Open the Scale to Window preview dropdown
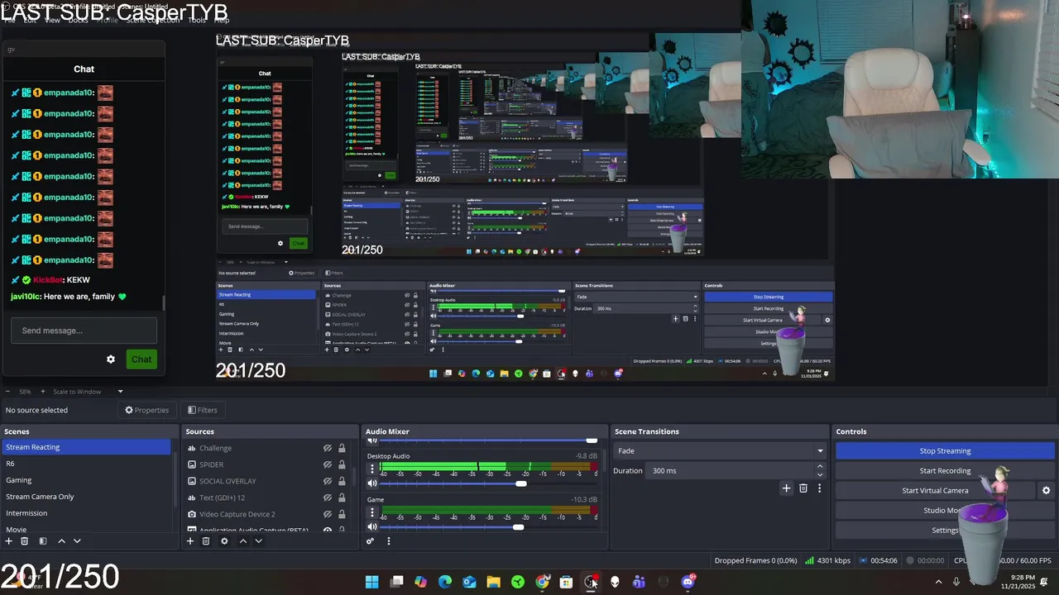Image resolution: width=1059 pixels, height=595 pixels. [88, 392]
